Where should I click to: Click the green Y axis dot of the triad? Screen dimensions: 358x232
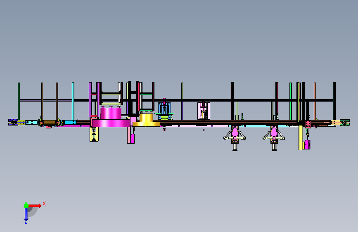pos(26,206)
